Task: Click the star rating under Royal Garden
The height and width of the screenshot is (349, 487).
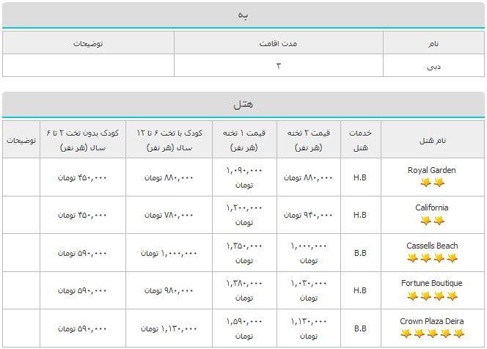Action: 432,183
